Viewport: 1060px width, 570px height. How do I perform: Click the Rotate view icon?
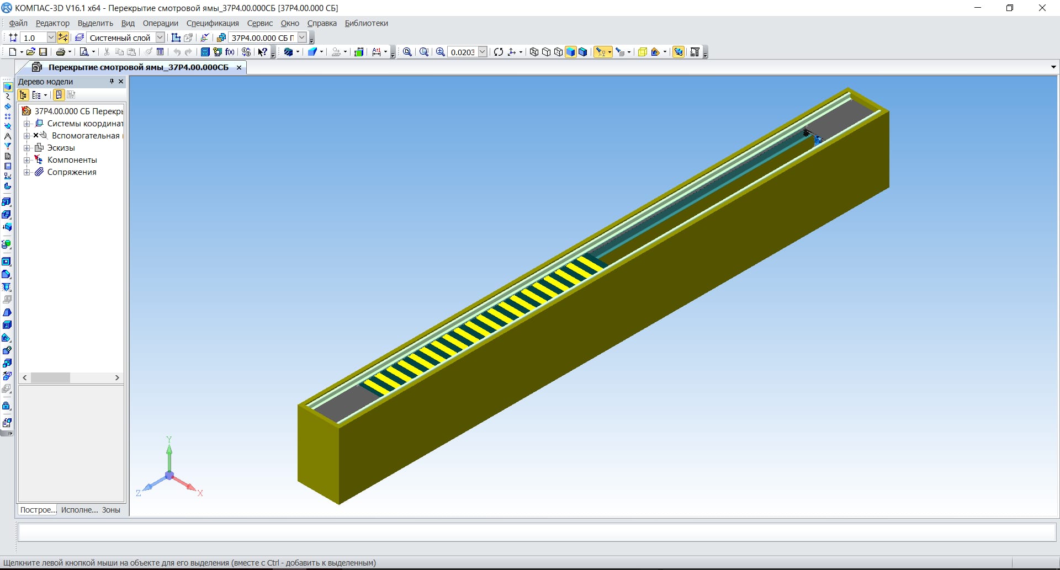point(499,52)
